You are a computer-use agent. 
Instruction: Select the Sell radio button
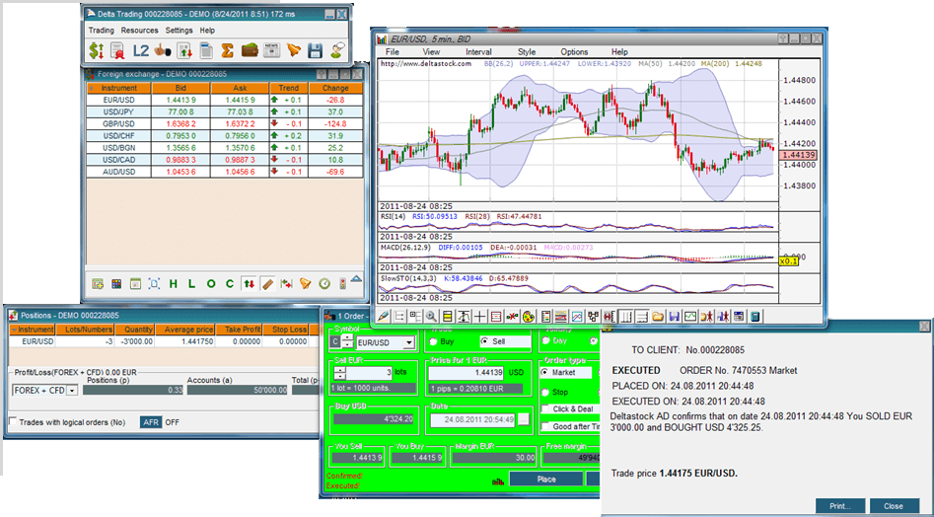pos(484,342)
